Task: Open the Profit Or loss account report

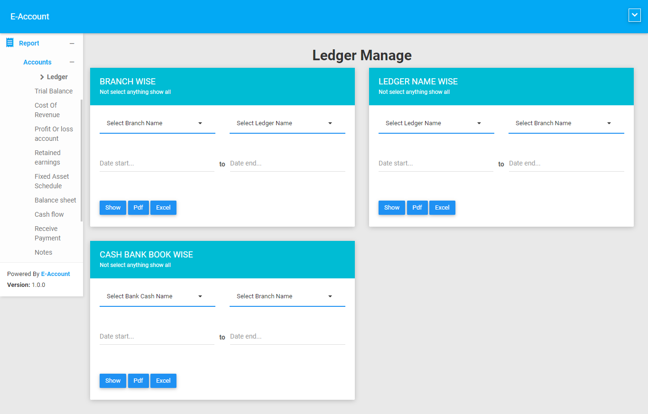Action: click(54, 134)
